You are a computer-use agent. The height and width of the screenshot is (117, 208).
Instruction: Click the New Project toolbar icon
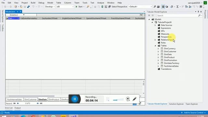(x=16, y=6)
